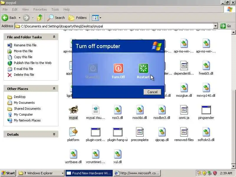Select the freebl3.dll file icon
This screenshot has width=236, height=177.
pyautogui.click(x=206, y=65)
